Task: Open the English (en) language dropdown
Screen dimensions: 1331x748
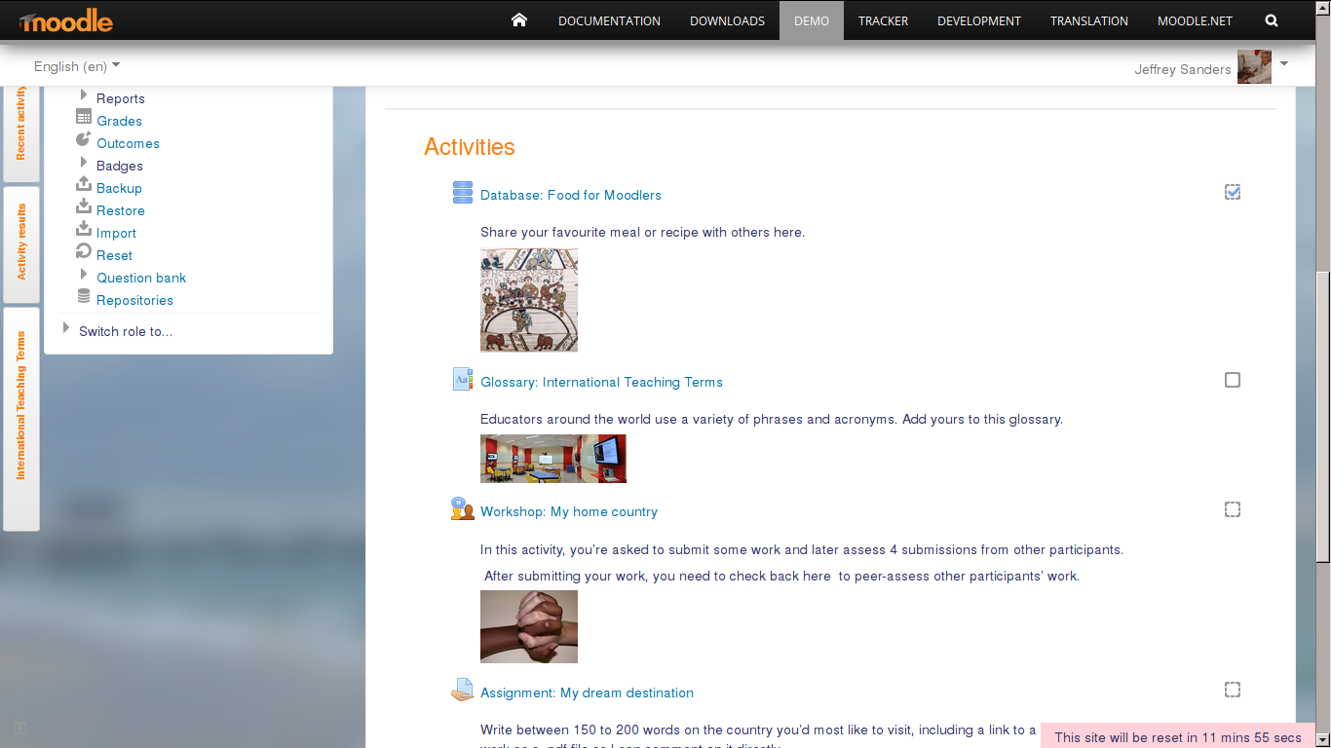Action: point(77,66)
